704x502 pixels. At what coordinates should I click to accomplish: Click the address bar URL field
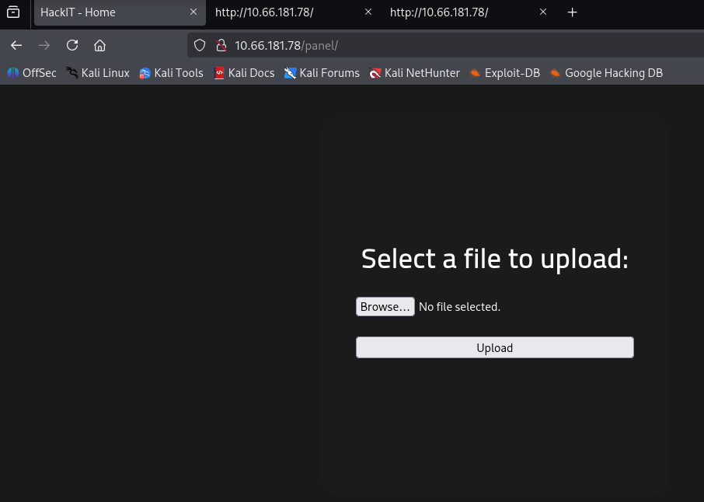coord(435,45)
